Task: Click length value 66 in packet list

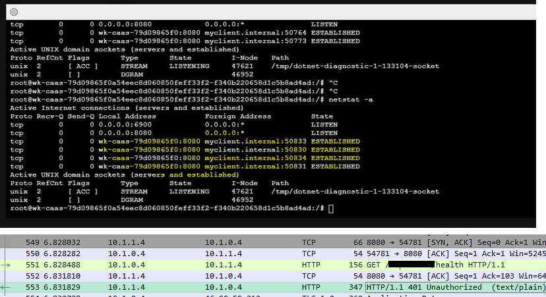Action: click(x=358, y=242)
